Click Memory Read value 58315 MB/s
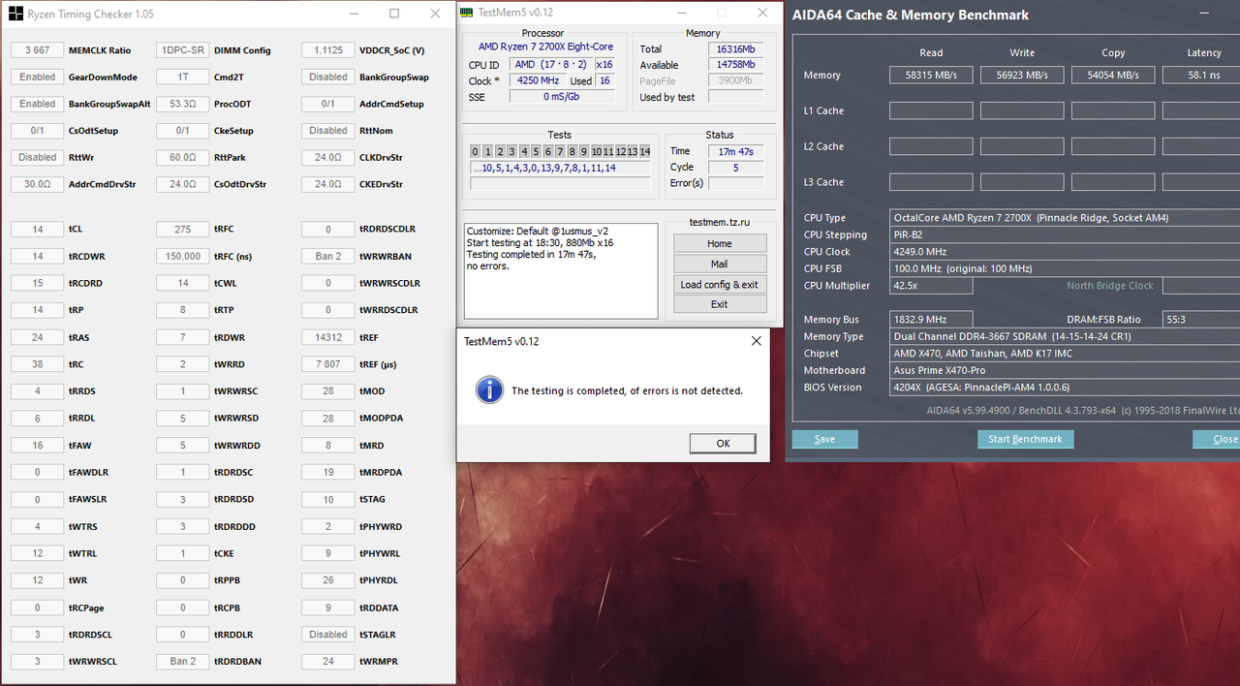This screenshot has width=1240, height=686. point(931,75)
